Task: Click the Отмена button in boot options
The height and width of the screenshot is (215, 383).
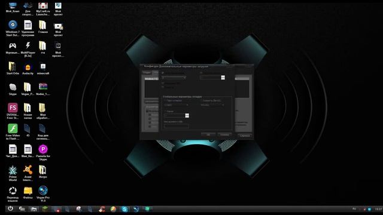Action: click(x=224, y=134)
